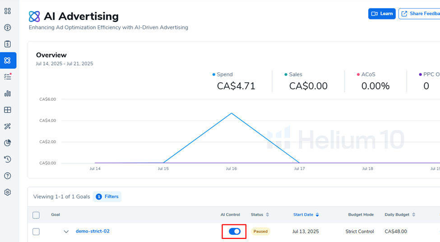Turn off AI Control for demo-strict-02
The image size is (440, 242).
click(234, 231)
